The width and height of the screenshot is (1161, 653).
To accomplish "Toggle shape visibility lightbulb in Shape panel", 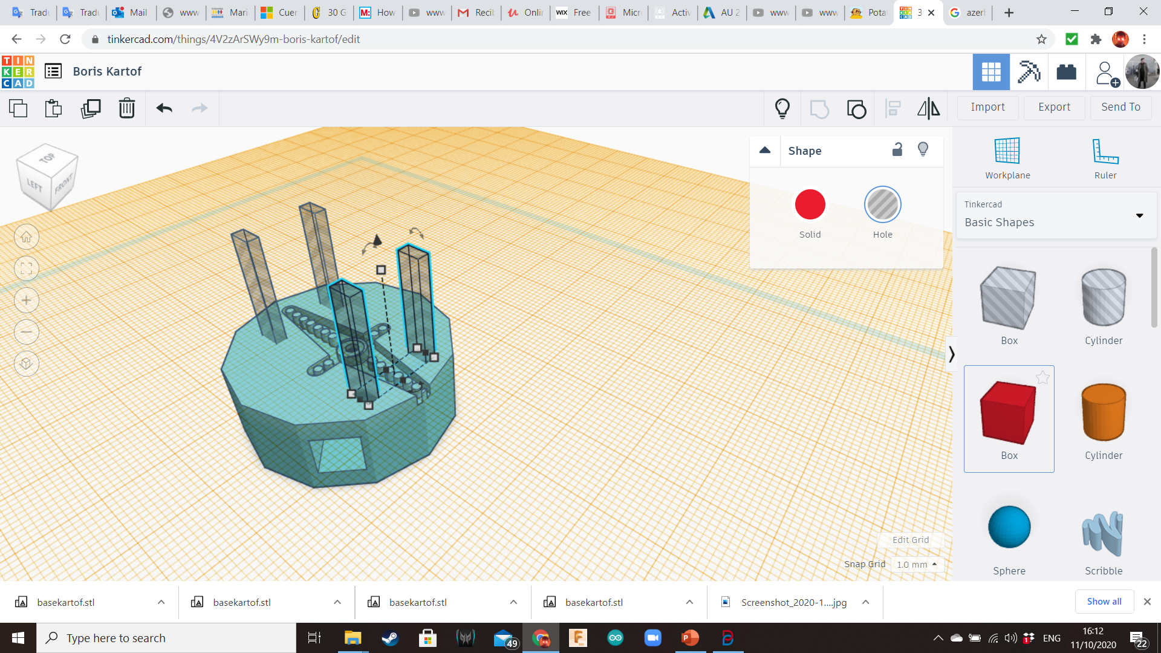I will pos(923,150).
